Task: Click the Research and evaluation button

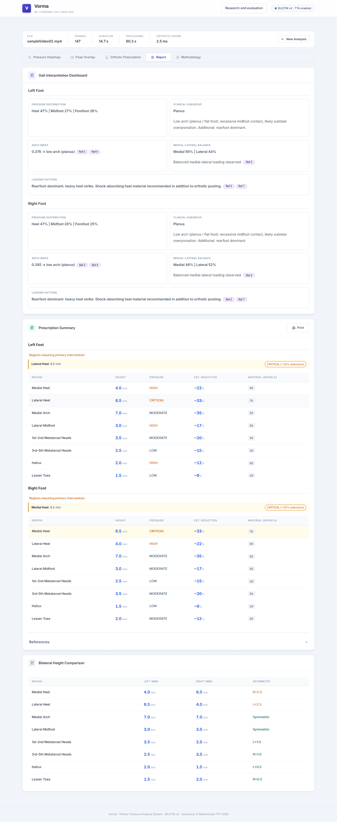Action: (x=244, y=8)
